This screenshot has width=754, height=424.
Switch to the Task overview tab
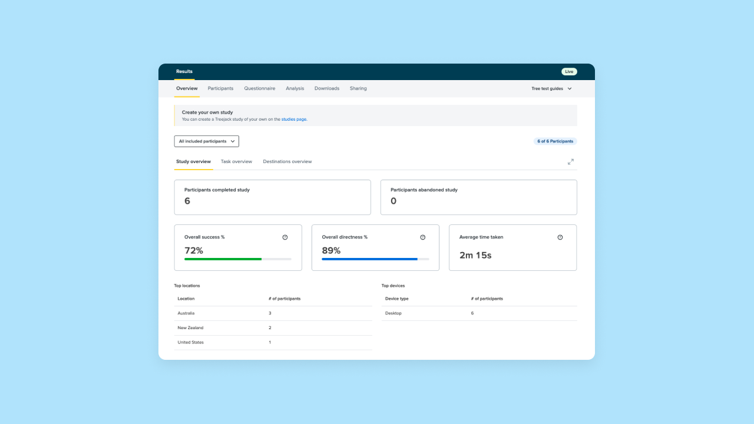[x=236, y=161]
